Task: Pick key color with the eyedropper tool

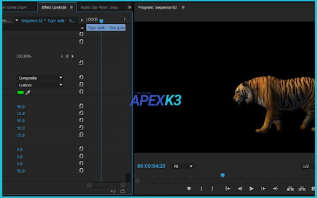Action: coord(28,93)
